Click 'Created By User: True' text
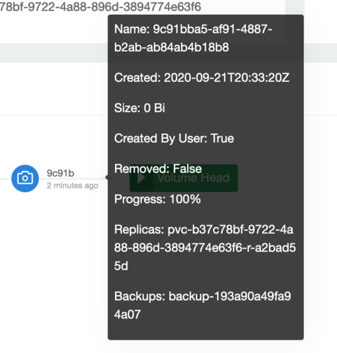 click(x=174, y=138)
